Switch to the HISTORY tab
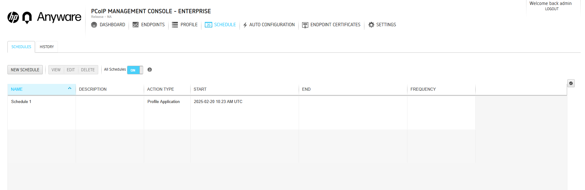Image resolution: width=585 pixels, height=190 pixels. (47, 47)
